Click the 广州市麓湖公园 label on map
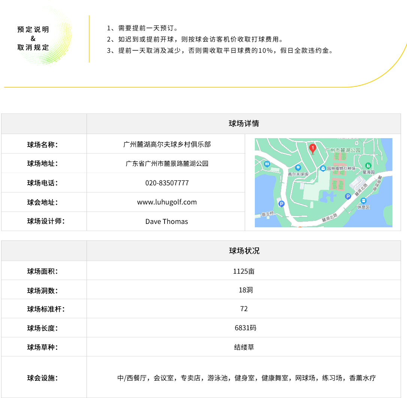407x398 pixels. 343,150
